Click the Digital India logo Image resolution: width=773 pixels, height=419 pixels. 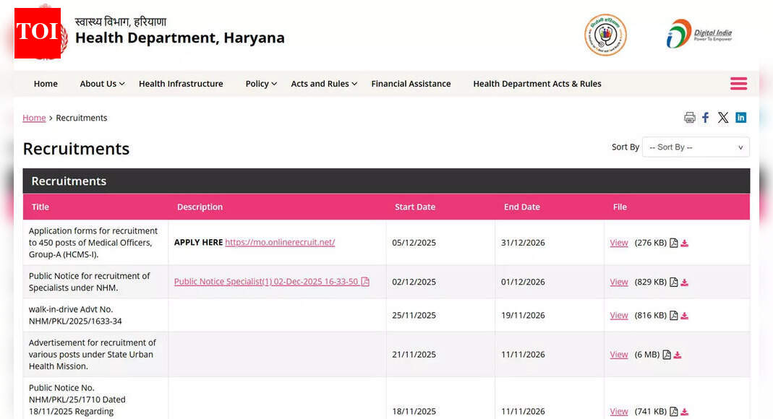coord(699,33)
